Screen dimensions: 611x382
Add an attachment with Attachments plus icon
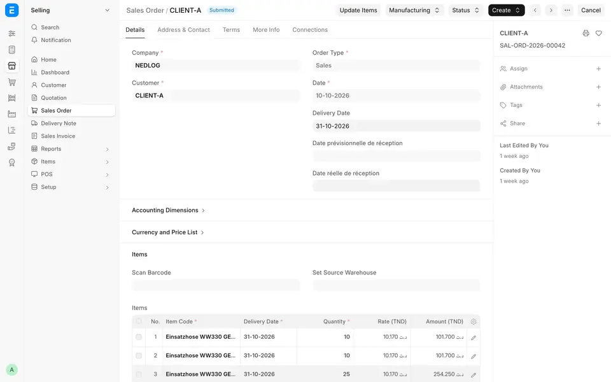click(598, 87)
